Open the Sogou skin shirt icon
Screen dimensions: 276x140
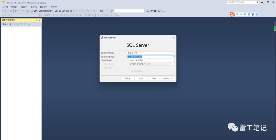[x=253, y=14]
